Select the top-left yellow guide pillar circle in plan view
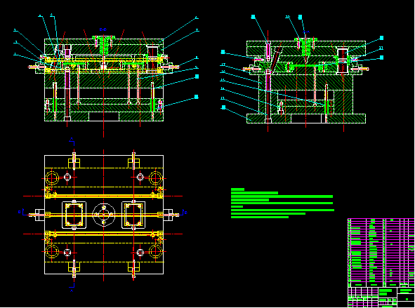The image size is (415, 308). (x=52, y=178)
